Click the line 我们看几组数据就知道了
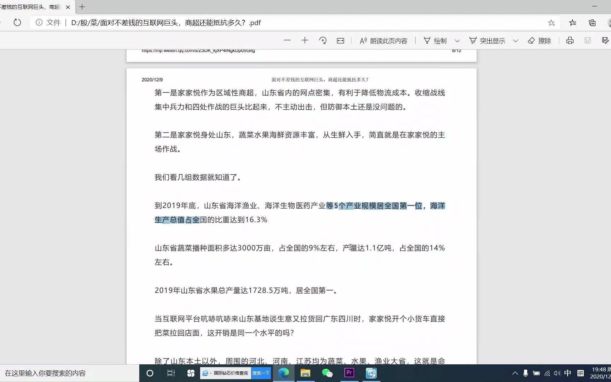The image size is (611, 382). pos(198,177)
